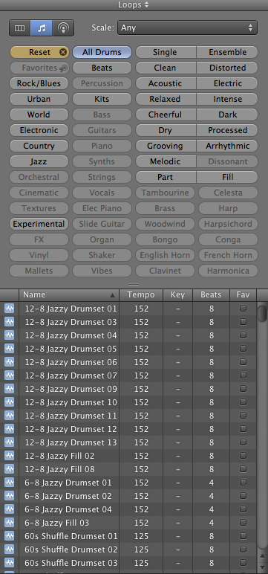The image size is (268, 574).
Task: Click loop icon for 12-8 Jazzy Drumset 09
Action: [9, 389]
